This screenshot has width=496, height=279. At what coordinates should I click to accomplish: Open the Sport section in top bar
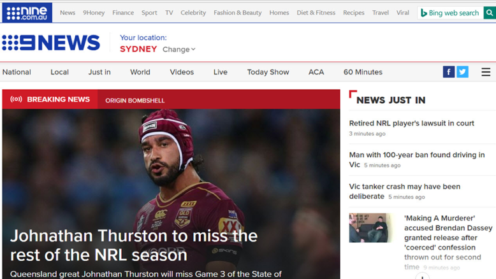[149, 13]
